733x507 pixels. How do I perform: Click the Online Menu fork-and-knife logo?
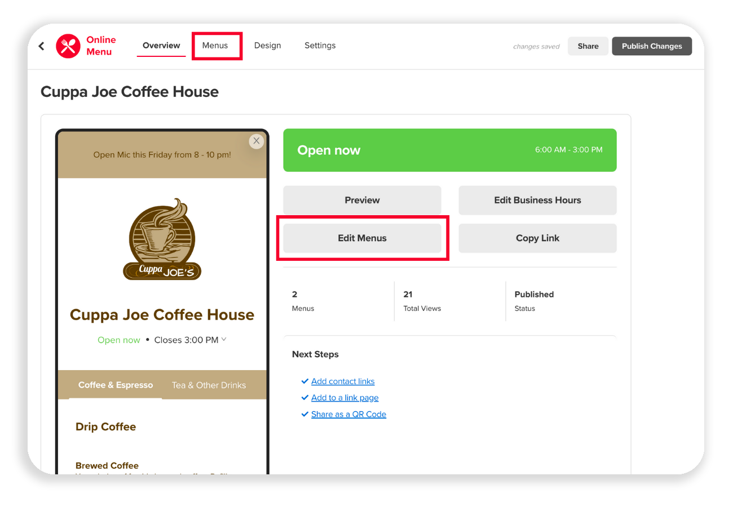coord(68,46)
